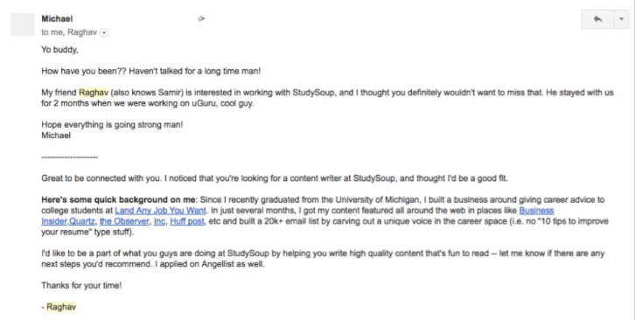This screenshot has height=320, width=635.
Task: Click the 'Thanks for your time!' line
Action: coord(81,285)
